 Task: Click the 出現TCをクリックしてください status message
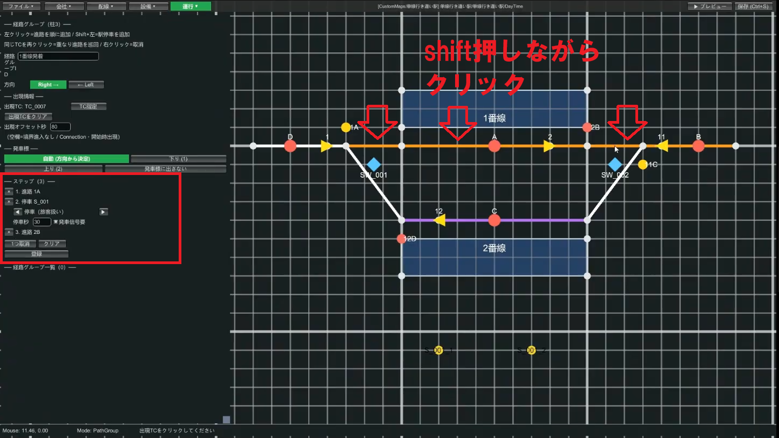[177, 430]
